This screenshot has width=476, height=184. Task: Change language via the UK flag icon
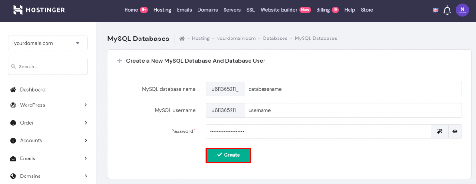(x=436, y=10)
